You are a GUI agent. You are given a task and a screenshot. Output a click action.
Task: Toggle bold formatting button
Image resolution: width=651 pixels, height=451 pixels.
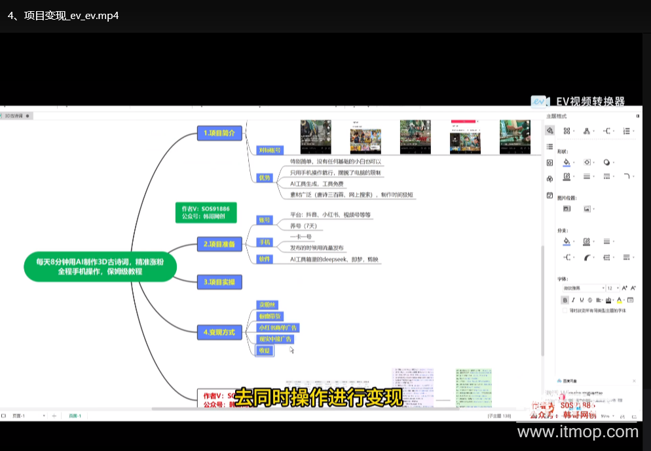pyautogui.click(x=565, y=300)
